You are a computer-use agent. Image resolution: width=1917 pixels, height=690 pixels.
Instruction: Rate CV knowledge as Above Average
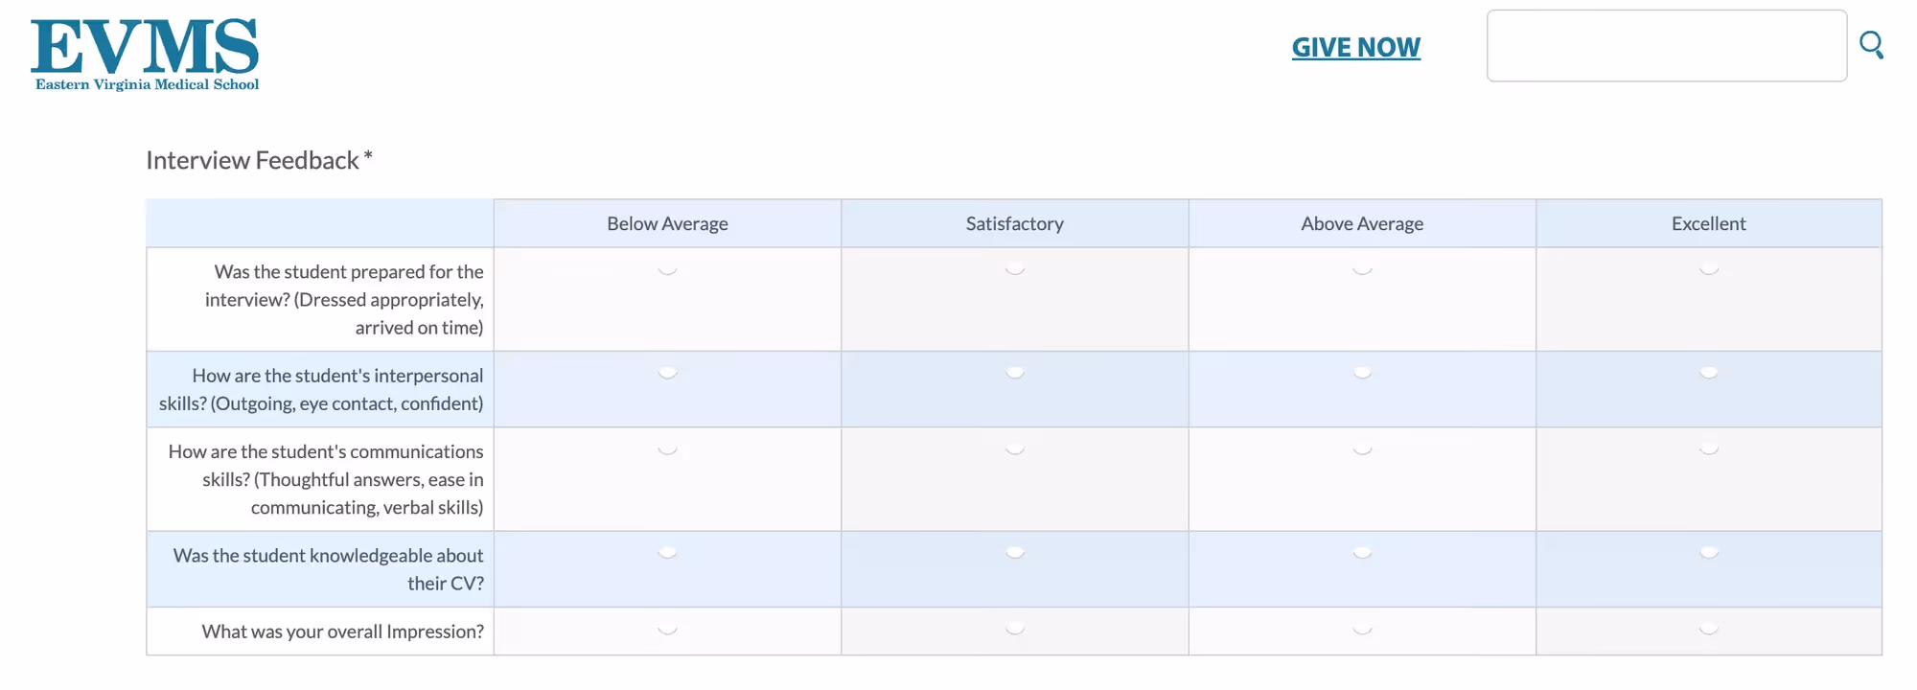pos(1362,552)
